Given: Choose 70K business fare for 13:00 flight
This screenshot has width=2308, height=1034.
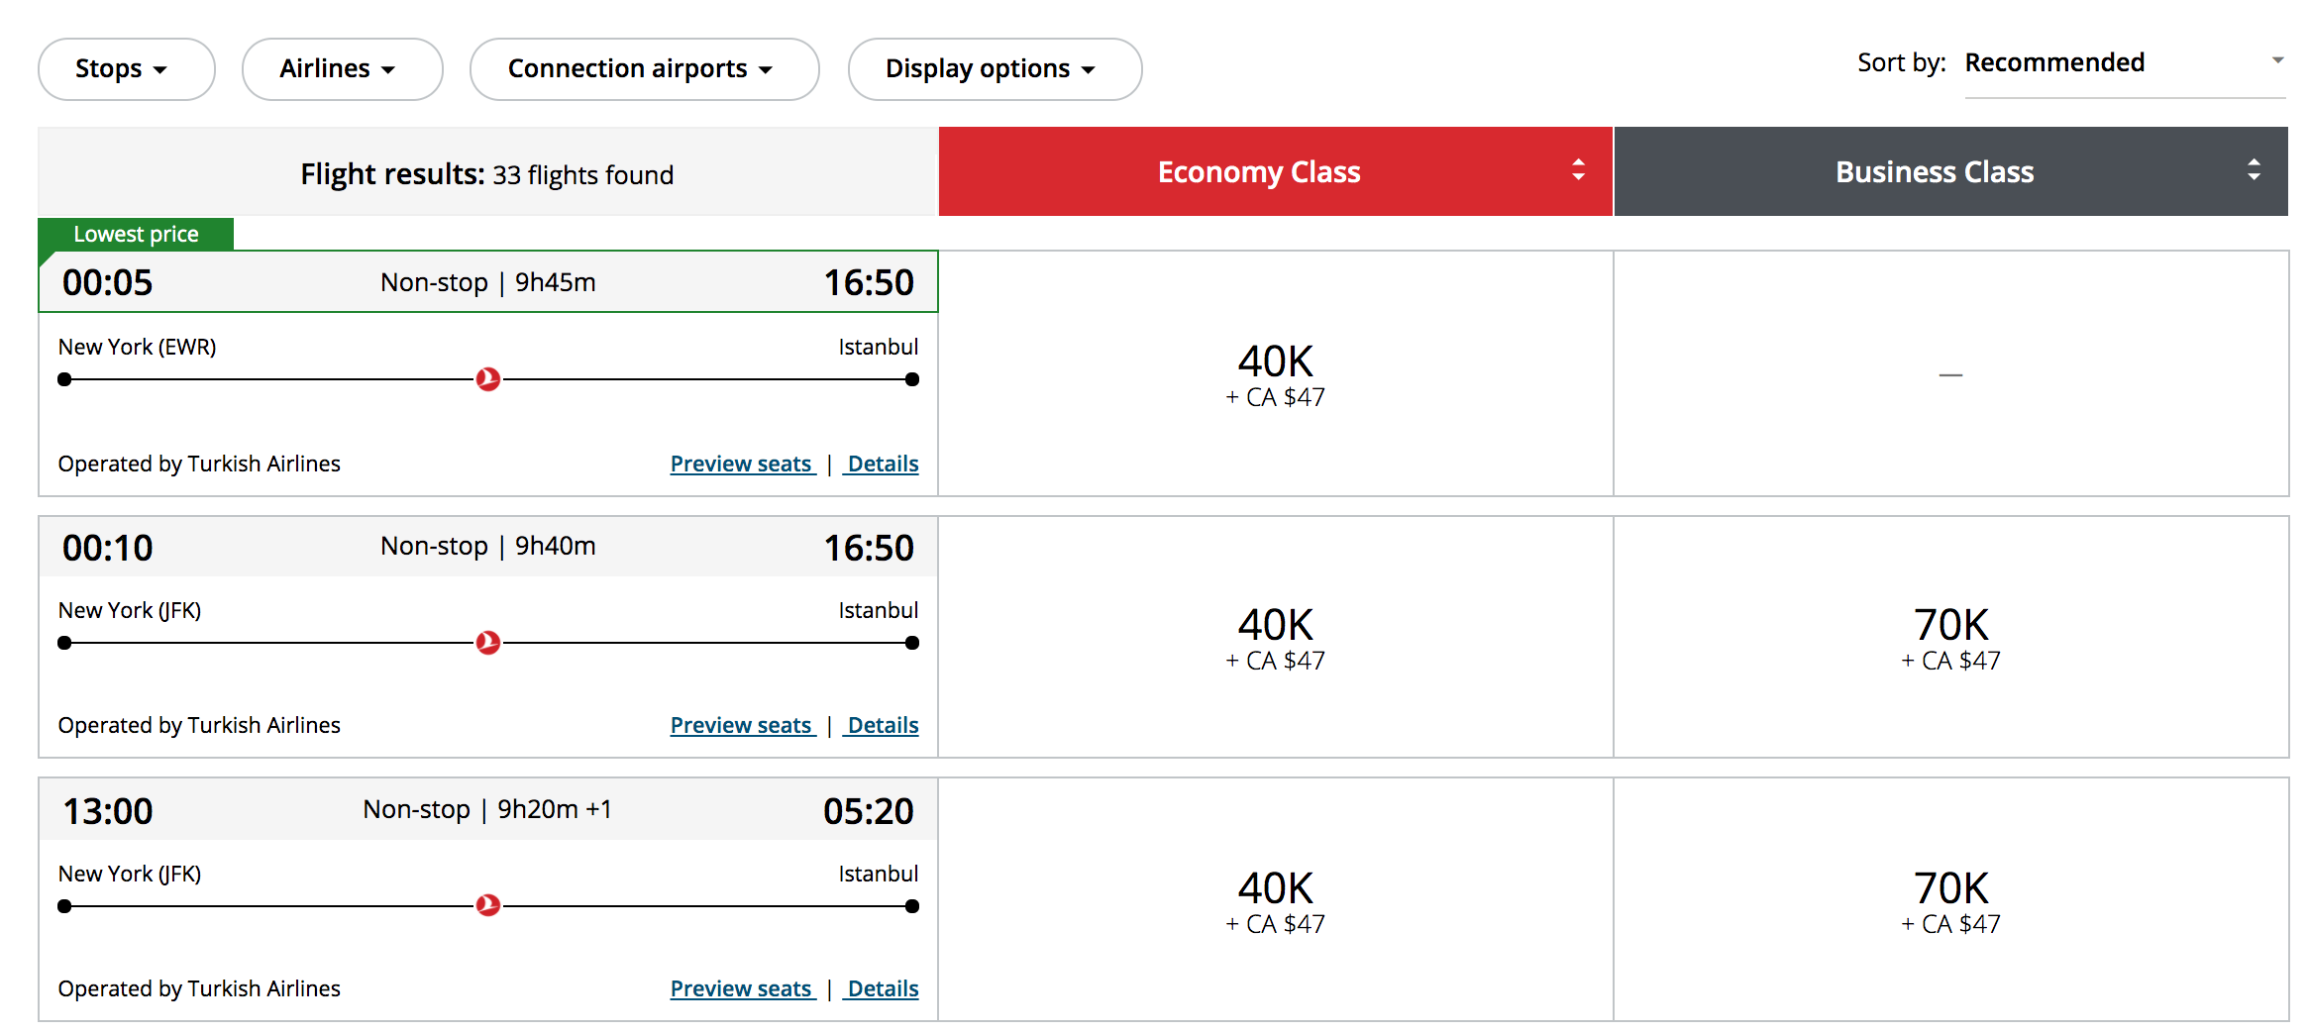Looking at the screenshot, I should point(1950,901).
